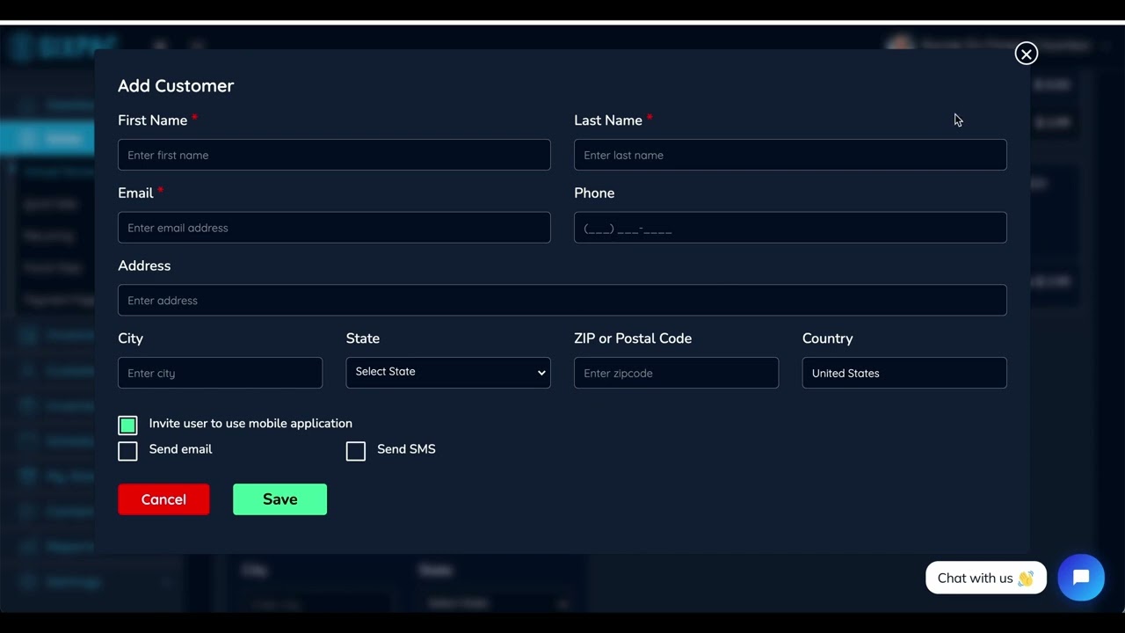Uncheck 'Invite user to use mobile application'

[127, 426]
